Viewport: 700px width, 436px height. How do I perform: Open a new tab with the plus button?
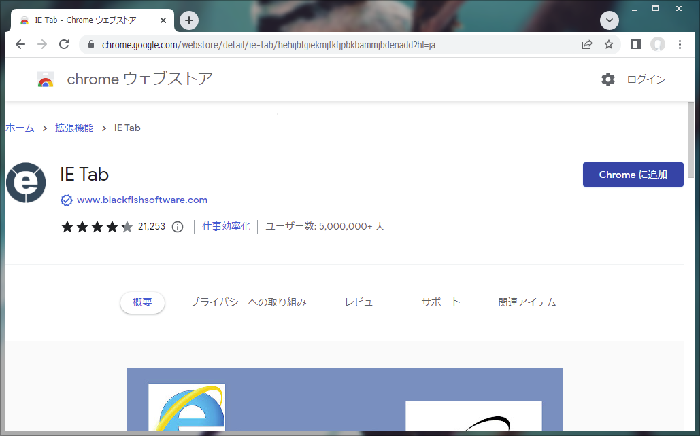click(189, 20)
